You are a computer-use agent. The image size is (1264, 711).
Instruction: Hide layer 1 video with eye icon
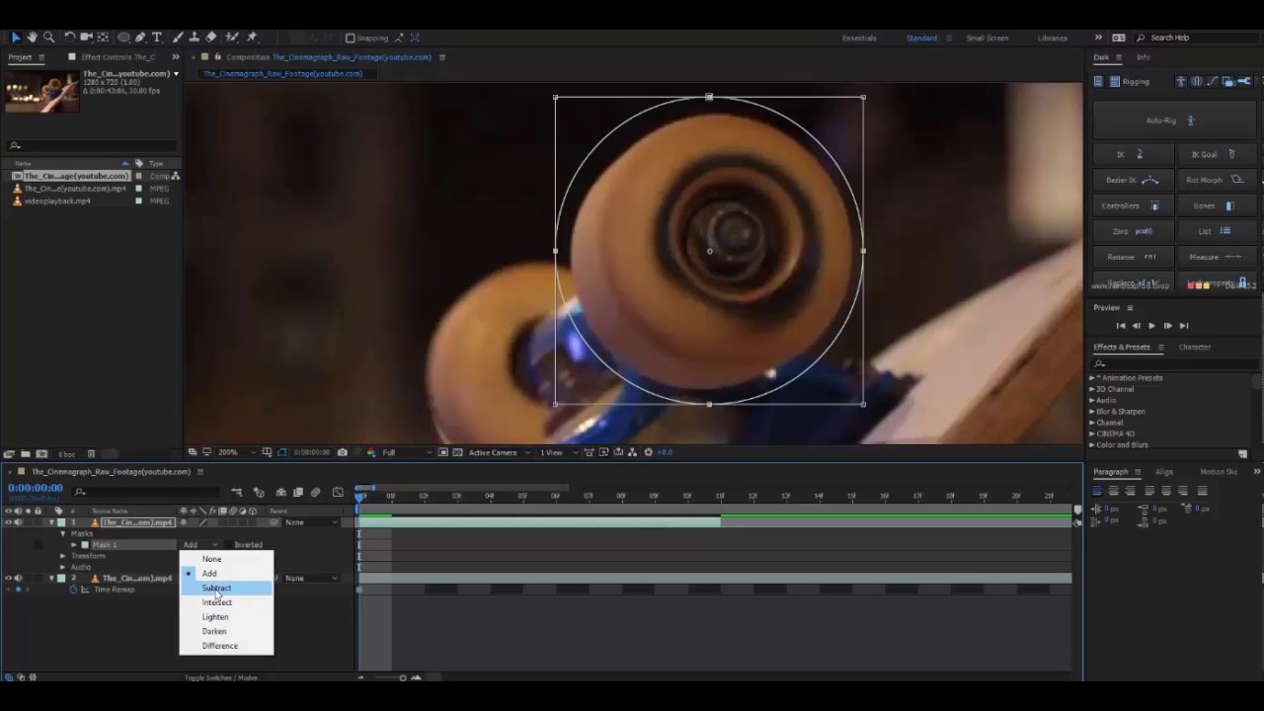8,522
